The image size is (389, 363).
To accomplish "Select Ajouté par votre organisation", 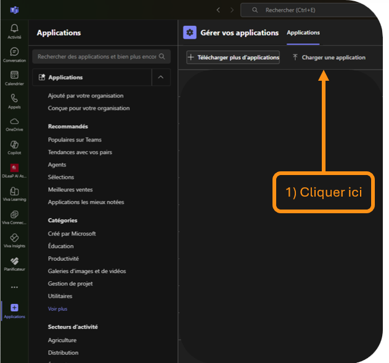I will [x=86, y=96].
